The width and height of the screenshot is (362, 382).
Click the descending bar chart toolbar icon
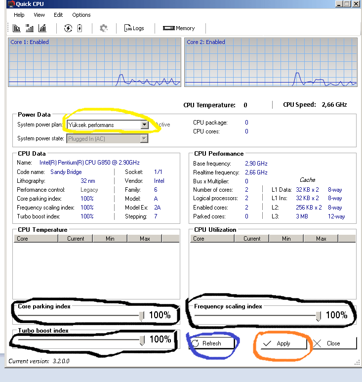[x=16, y=28]
